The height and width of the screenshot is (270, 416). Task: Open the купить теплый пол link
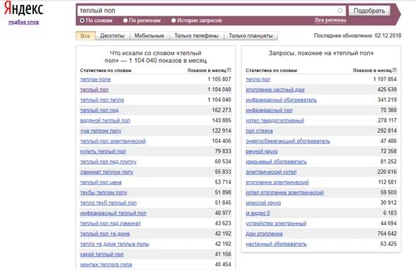click(103, 151)
